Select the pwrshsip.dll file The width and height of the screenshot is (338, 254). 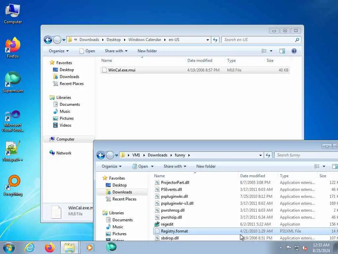[x=246, y=217]
